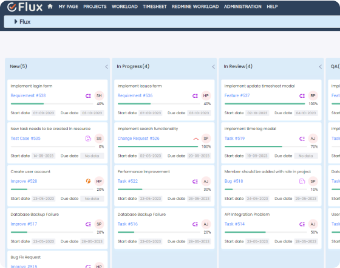
Task: Collapse the New column
Action: (106, 67)
